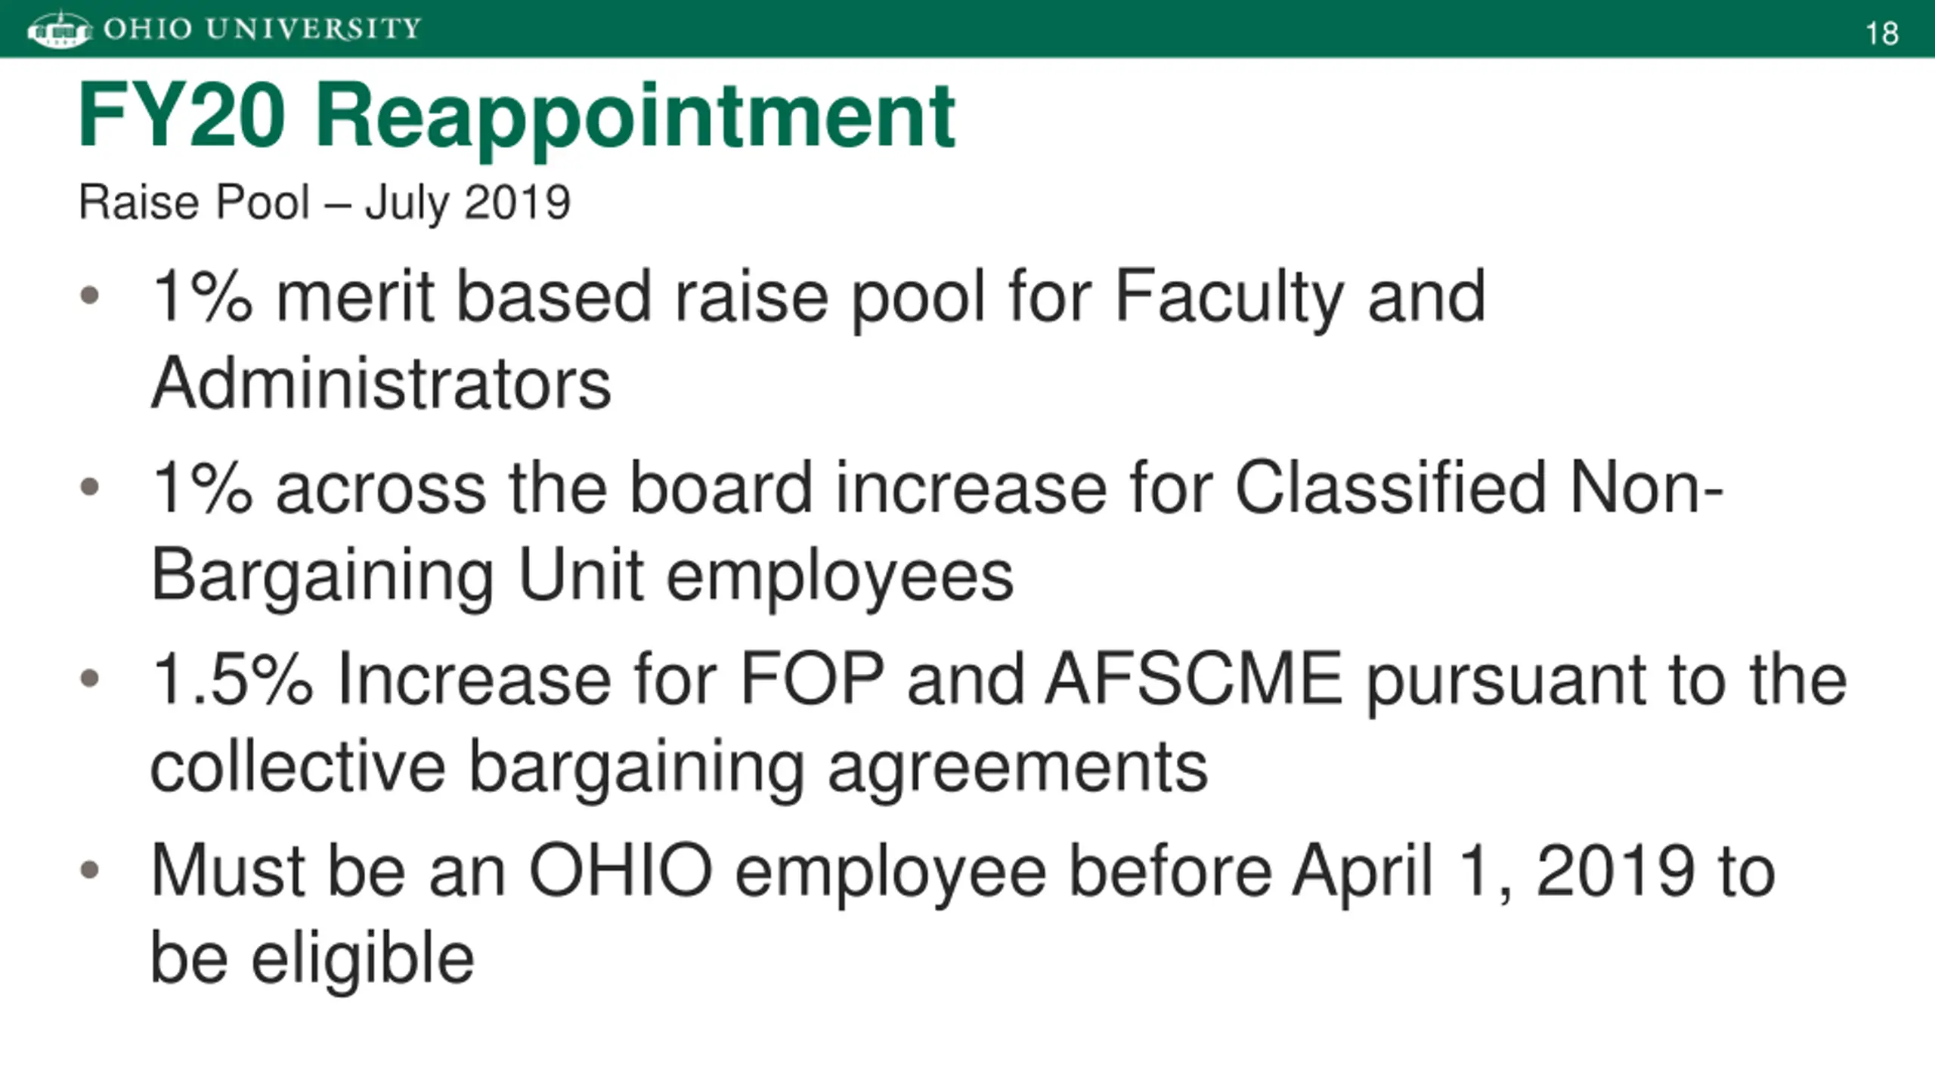
Task: Select the word Administrators
Action: pyautogui.click(x=381, y=383)
